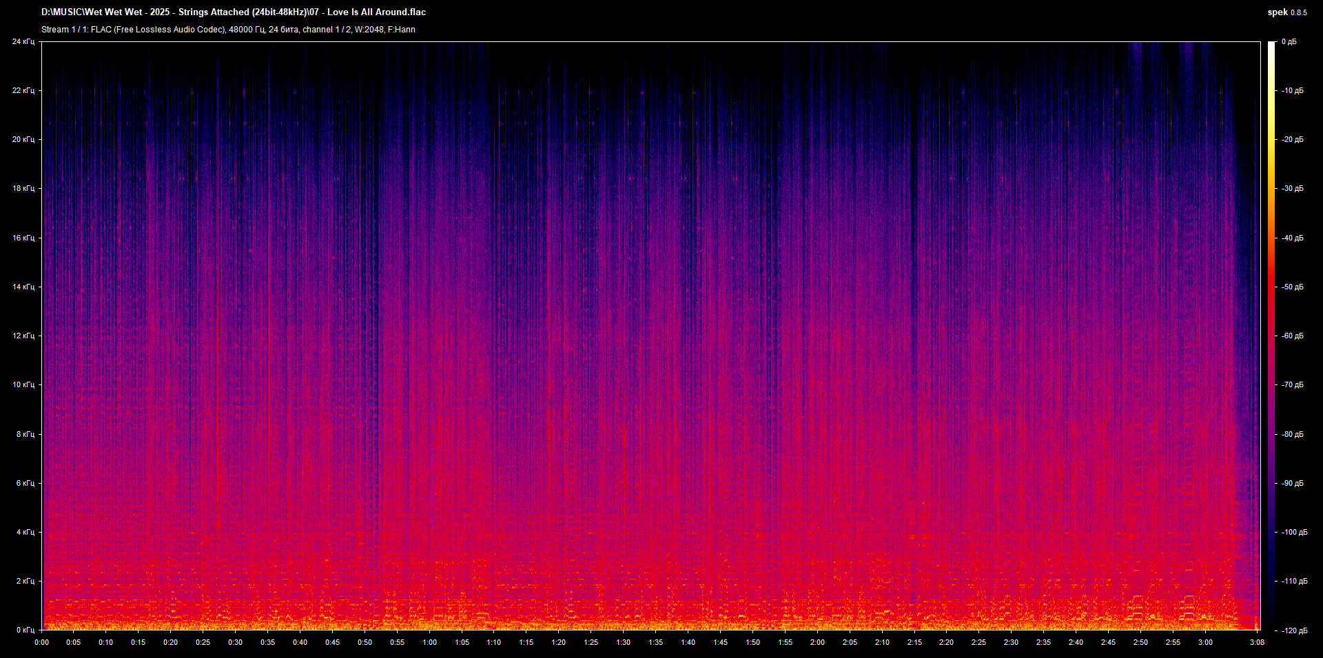Click the 0:05 time axis label

coord(74,643)
